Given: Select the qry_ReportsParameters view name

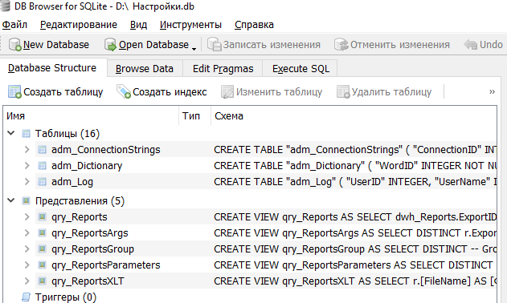Looking at the screenshot, I should coord(106,265).
